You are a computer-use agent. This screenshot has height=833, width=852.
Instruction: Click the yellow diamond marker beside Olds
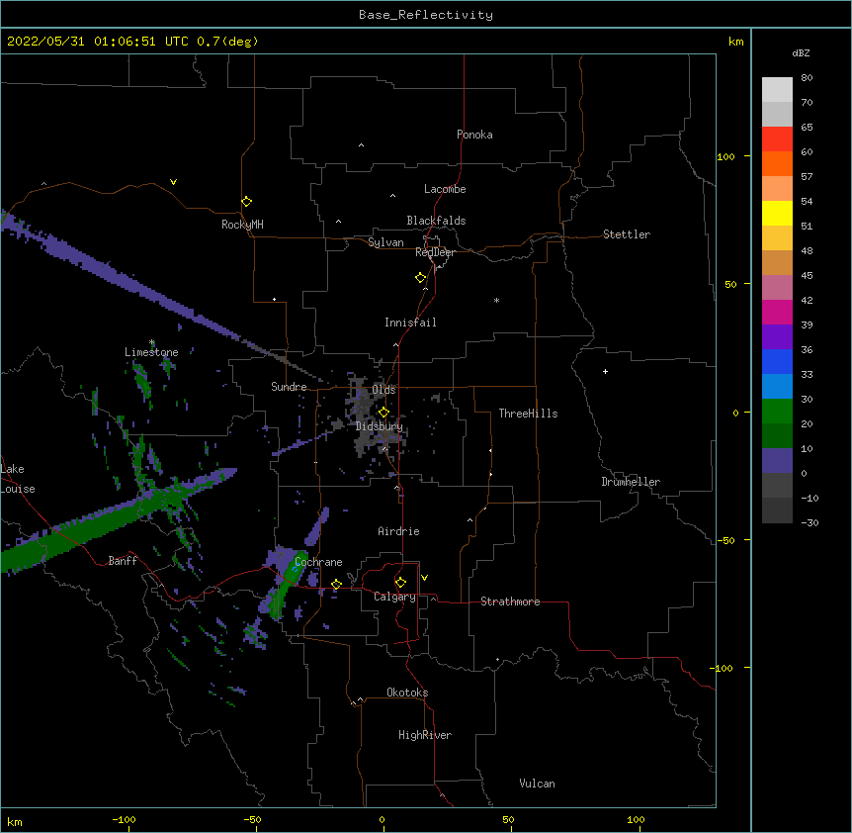(x=384, y=412)
